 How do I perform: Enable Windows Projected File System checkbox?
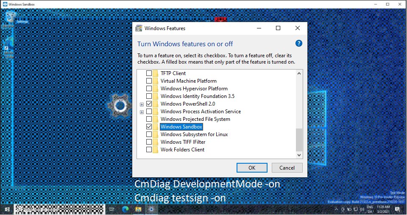(149, 119)
